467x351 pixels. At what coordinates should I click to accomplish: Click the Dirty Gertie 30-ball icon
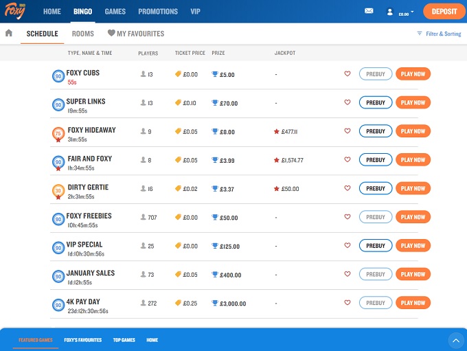(58, 191)
